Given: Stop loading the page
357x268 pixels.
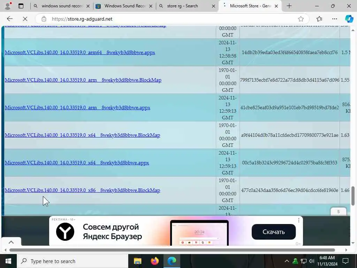Looking at the screenshot, I should pos(25,19).
